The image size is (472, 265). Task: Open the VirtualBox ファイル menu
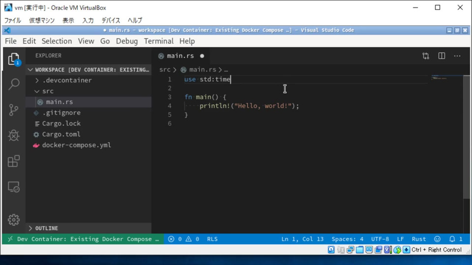12,21
